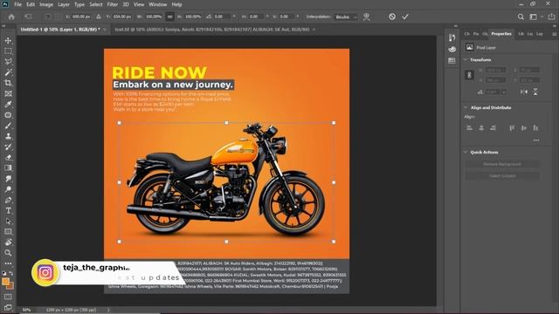This screenshot has height=314, width=559.
Task: Select the Smudge/Blur tool
Action: tap(8, 178)
